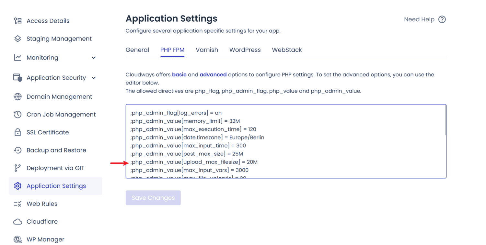Open the WordPress settings tab
This screenshot has height=245, width=486.
(245, 50)
